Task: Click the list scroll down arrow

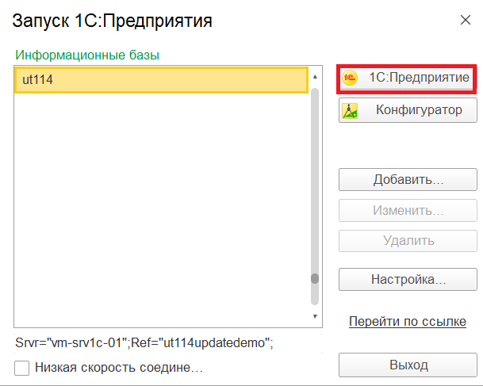Action: (x=315, y=316)
